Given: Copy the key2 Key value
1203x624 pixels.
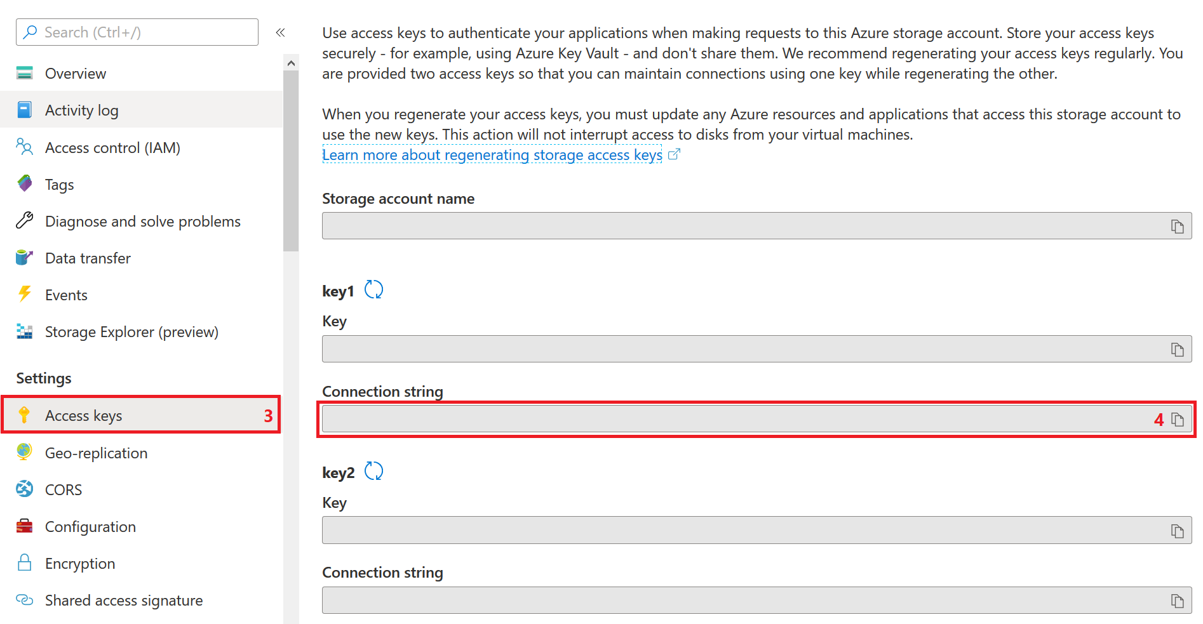Looking at the screenshot, I should (x=1178, y=531).
